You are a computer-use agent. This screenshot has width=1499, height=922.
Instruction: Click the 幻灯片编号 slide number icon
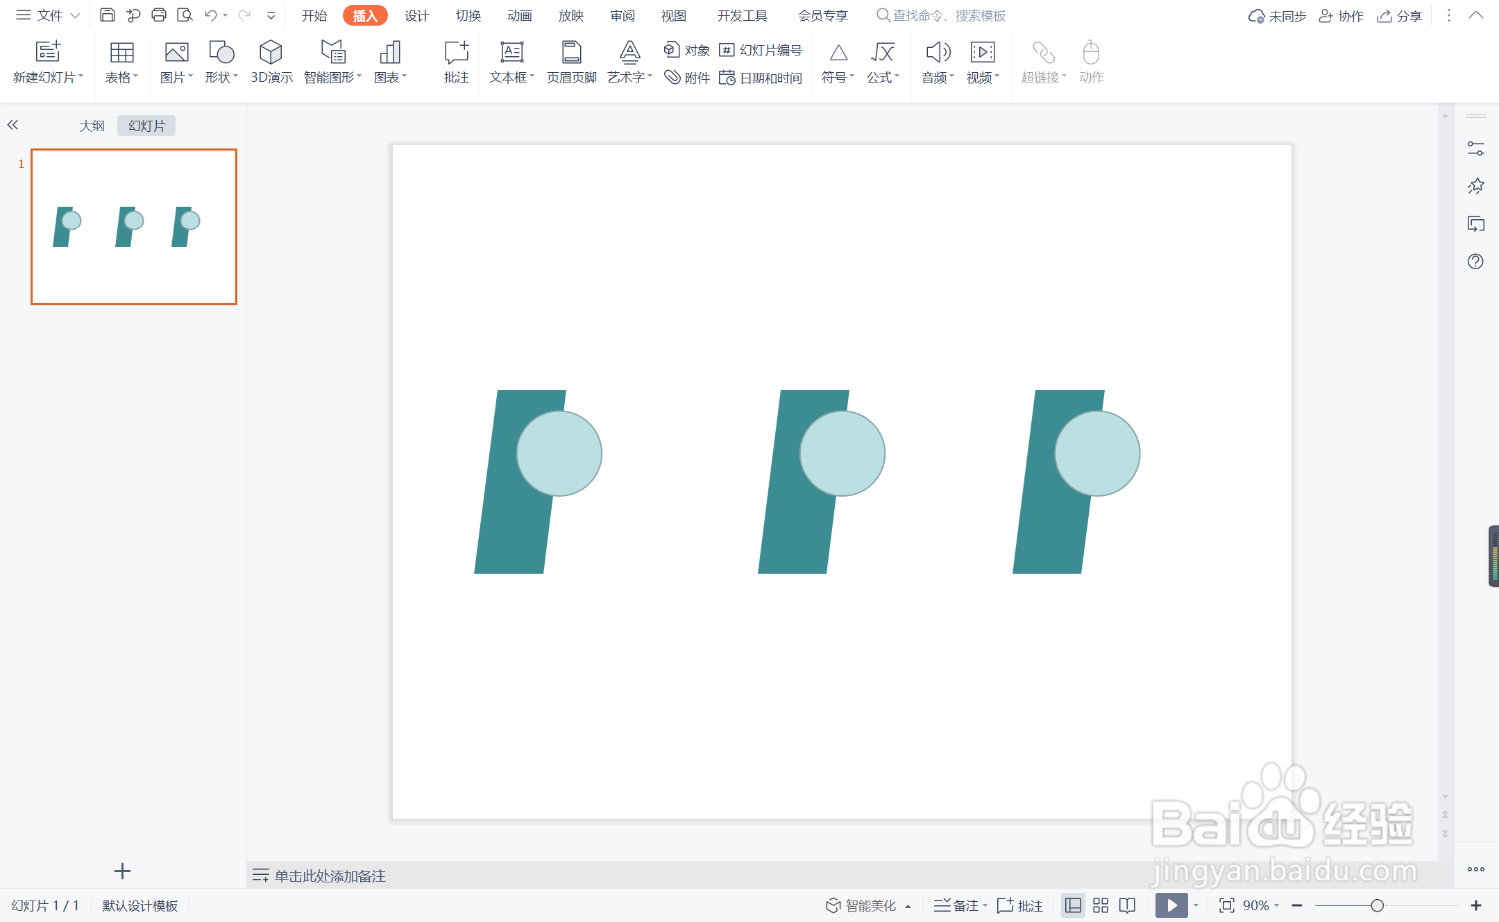(727, 50)
